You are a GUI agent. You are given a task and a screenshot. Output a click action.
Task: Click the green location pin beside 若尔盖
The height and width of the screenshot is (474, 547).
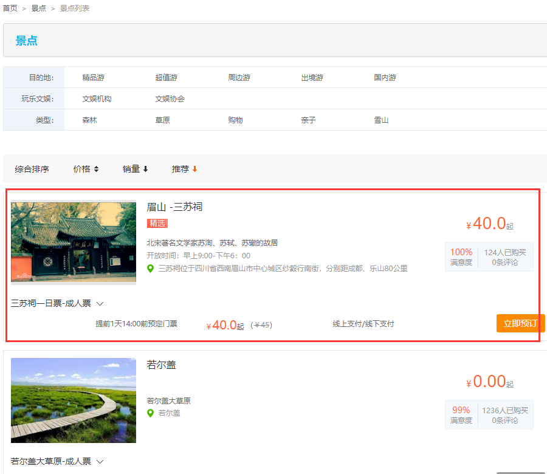point(151,413)
